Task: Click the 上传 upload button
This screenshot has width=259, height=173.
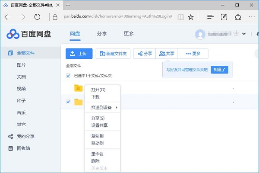Action: coord(79,54)
